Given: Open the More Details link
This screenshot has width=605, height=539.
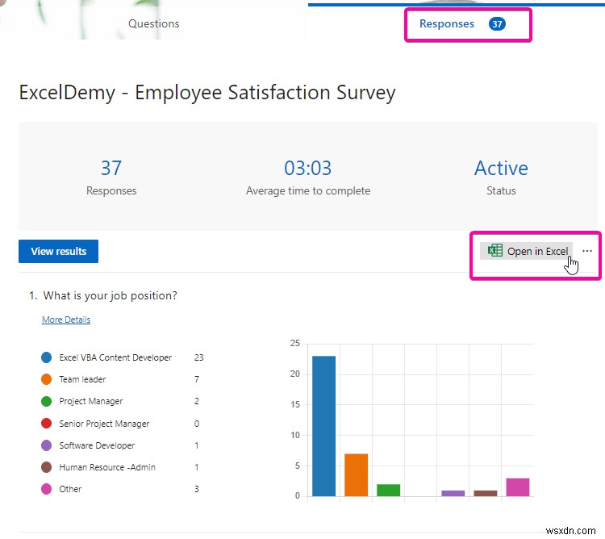Looking at the screenshot, I should pyautogui.click(x=66, y=320).
